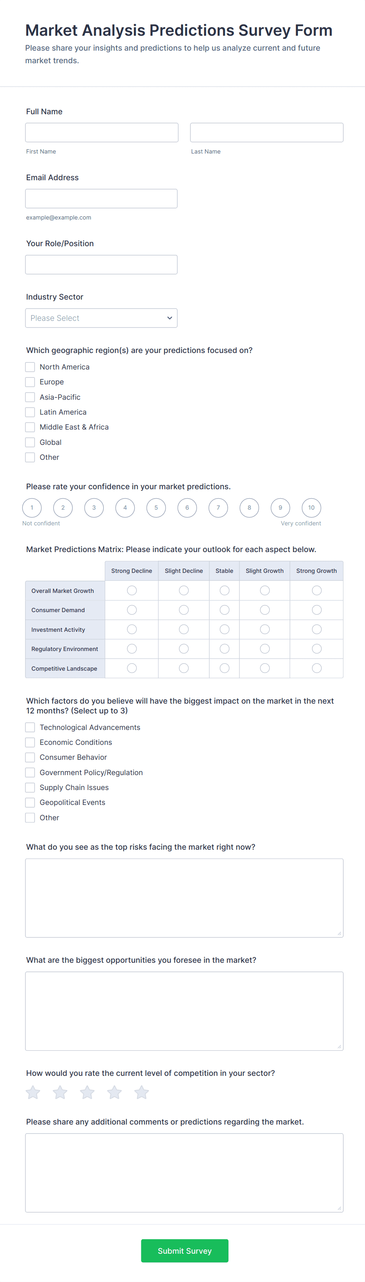Select confidence rating 7

(218, 508)
